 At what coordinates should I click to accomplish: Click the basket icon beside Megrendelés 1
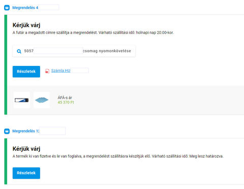click(7, 131)
